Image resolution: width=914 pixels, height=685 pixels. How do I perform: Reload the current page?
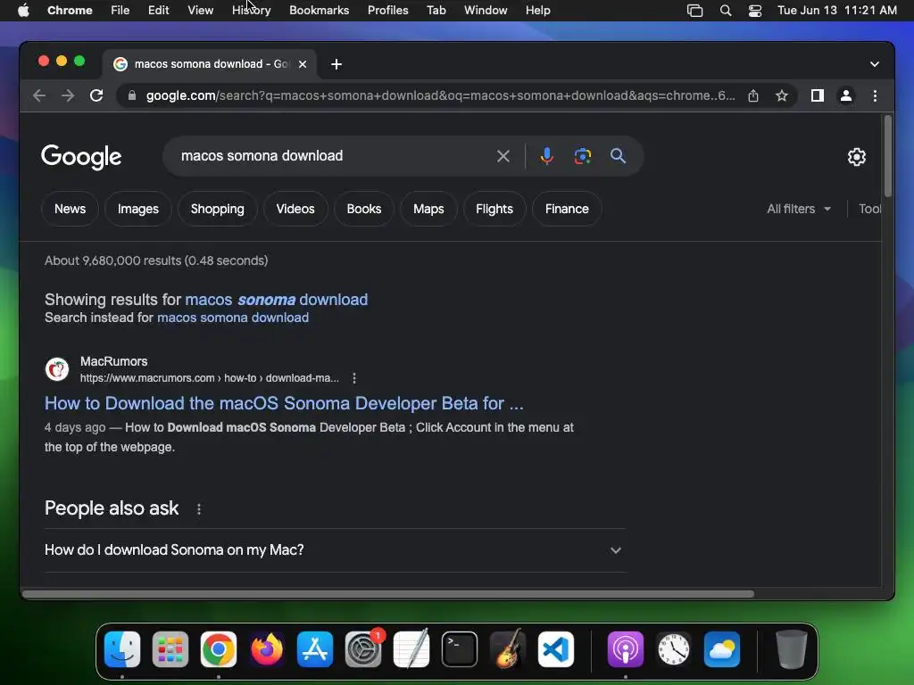click(x=96, y=95)
